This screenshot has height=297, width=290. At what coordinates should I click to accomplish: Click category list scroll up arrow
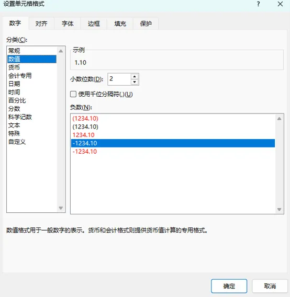[61, 51]
